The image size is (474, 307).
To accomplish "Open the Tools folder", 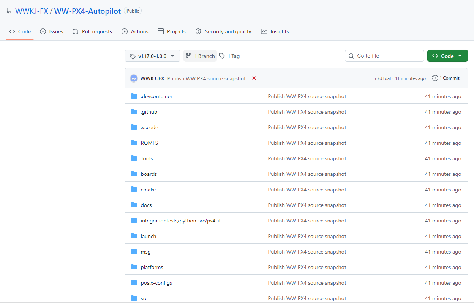I will [x=147, y=158].
